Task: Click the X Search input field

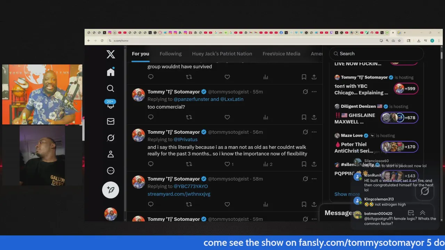Action: tap(377, 53)
